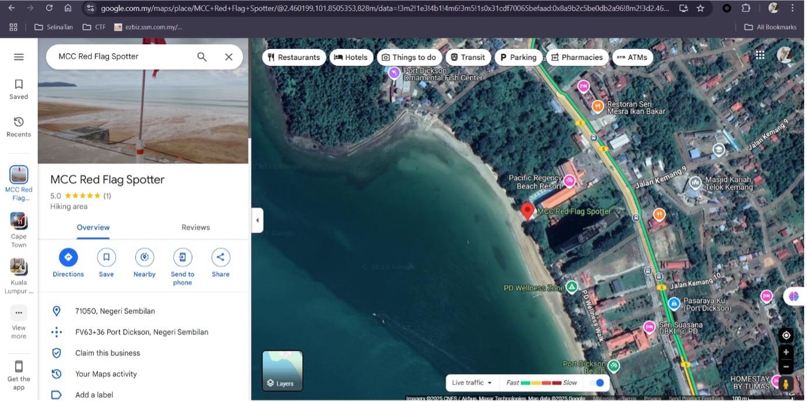Switch to the Overview tab

pyautogui.click(x=93, y=227)
